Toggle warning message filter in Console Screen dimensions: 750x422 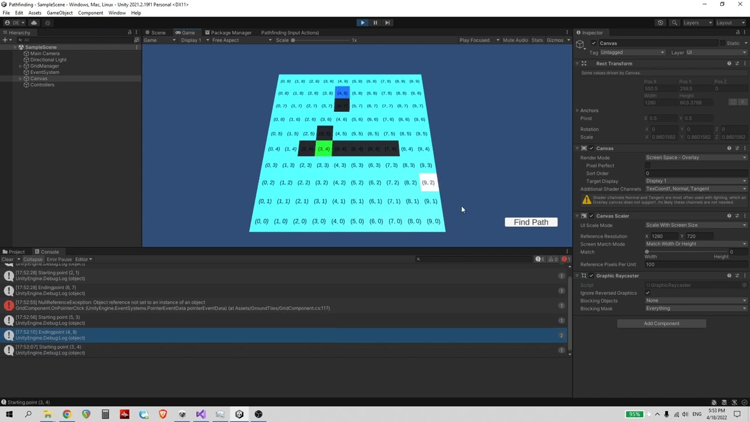(553, 259)
